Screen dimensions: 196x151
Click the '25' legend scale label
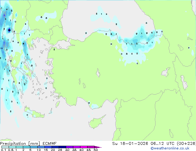click(x=60, y=150)
